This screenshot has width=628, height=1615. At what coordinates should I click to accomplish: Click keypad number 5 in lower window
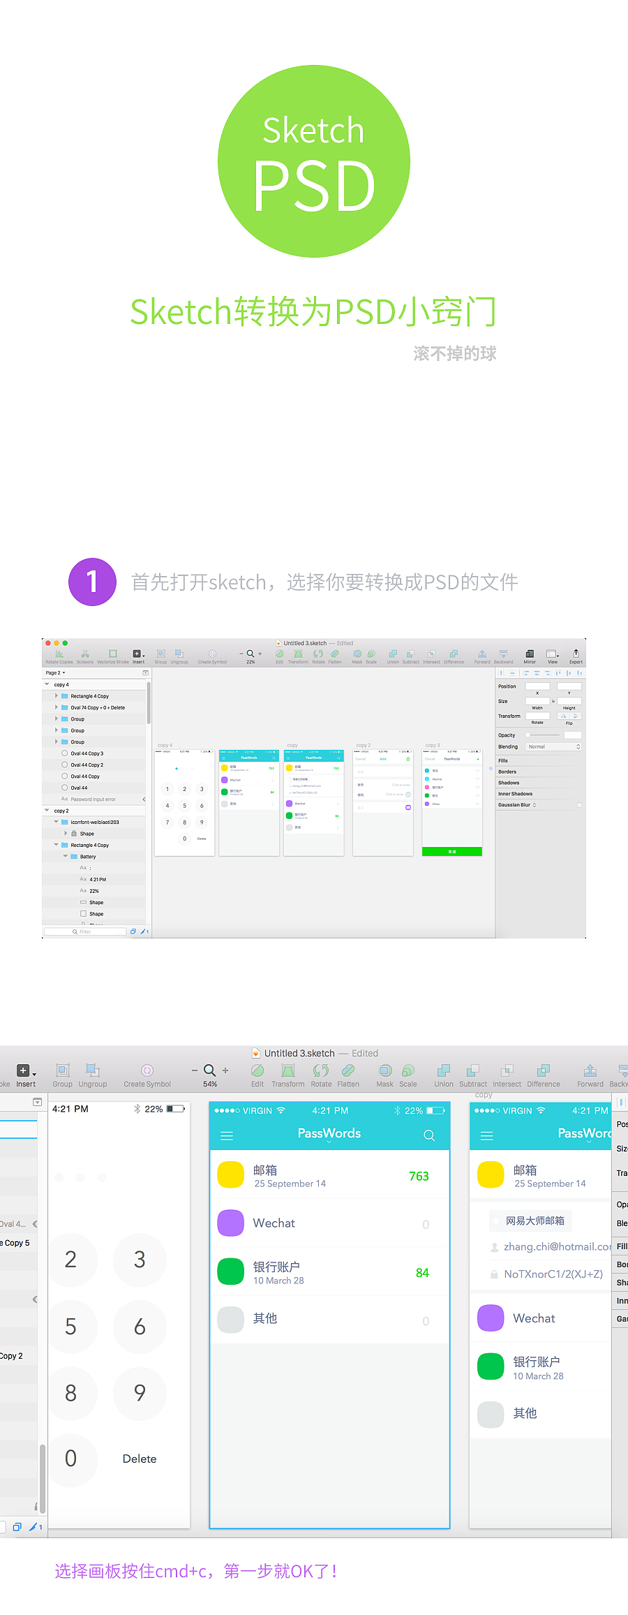click(x=70, y=1327)
